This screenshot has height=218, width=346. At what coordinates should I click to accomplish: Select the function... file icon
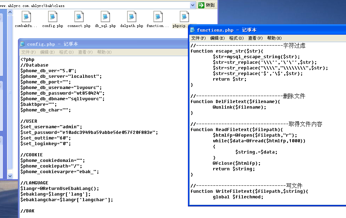(158, 16)
